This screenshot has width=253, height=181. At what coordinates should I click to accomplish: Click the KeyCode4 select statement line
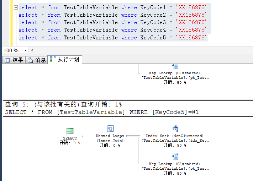[112, 30]
